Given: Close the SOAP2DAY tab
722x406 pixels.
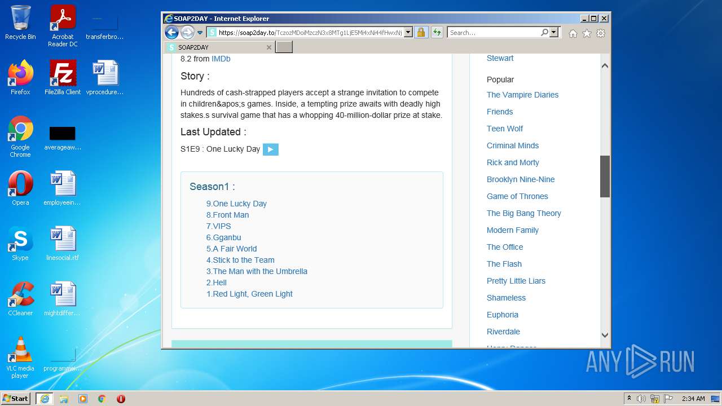Looking at the screenshot, I should (x=269, y=47).
